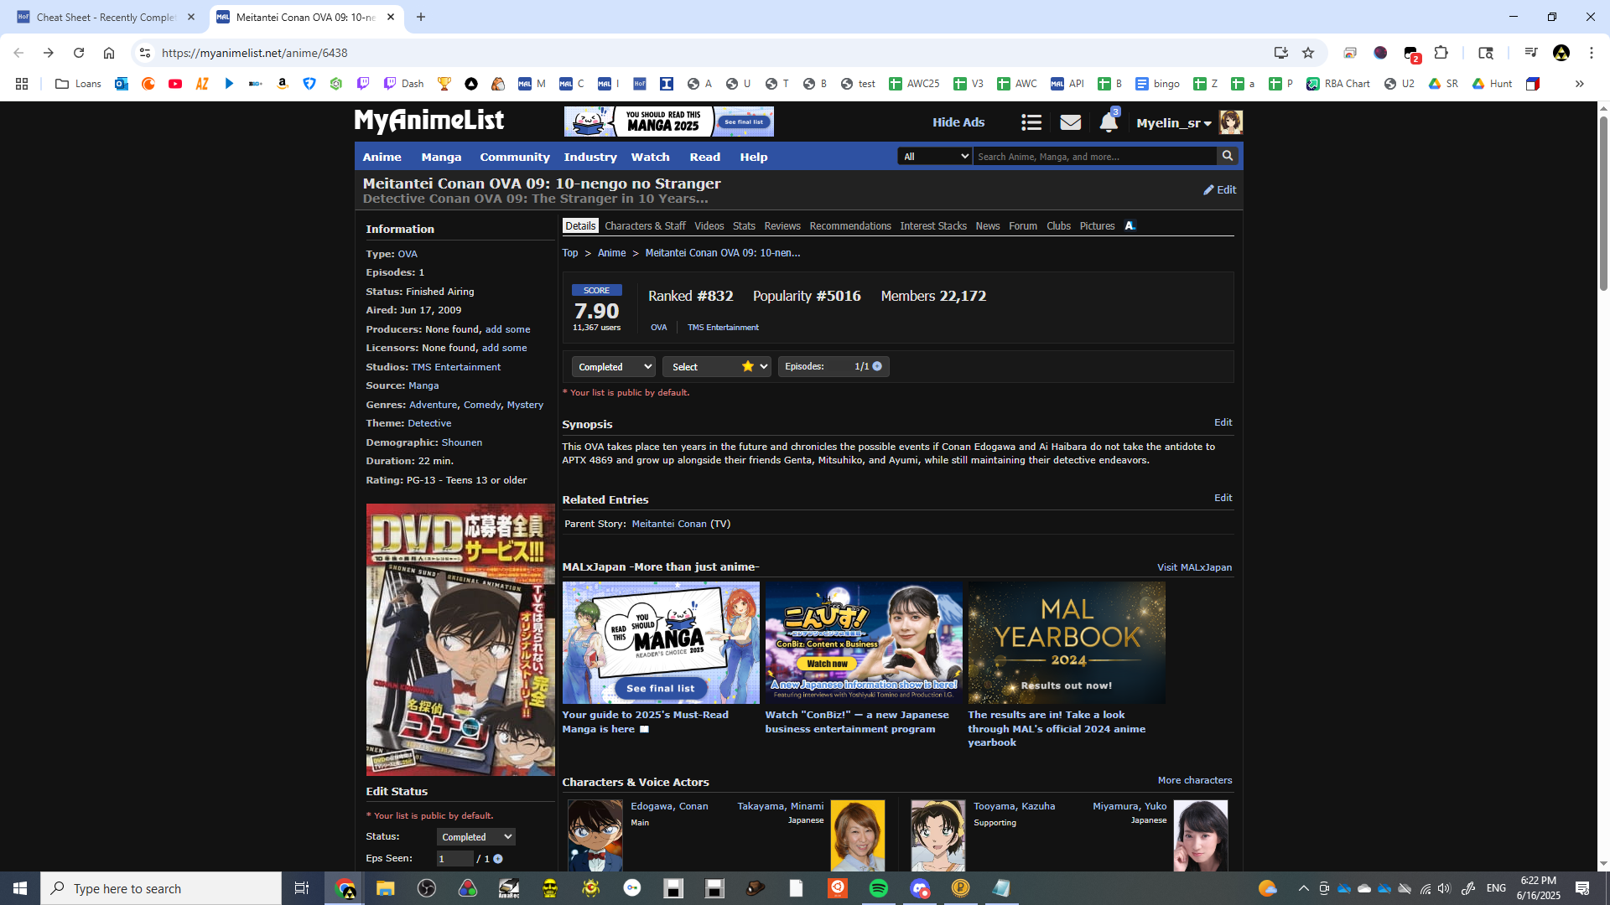Open the Completed status dropdown
This screenshot has height=905, width=1610.
(613, 367)
